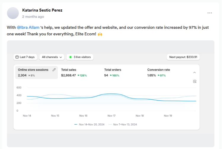
Task: Click the @Ibra Allam mention link
Action: [28, 27]
